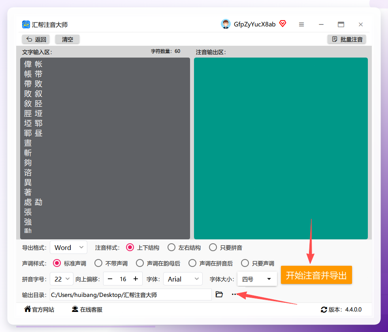
Task: Open 批量注音 batch annotation
Action: (x=347, y=39)
